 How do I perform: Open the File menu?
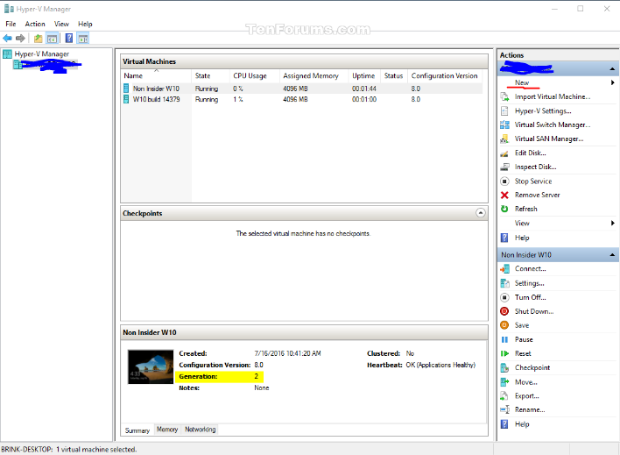coord(11,25)
